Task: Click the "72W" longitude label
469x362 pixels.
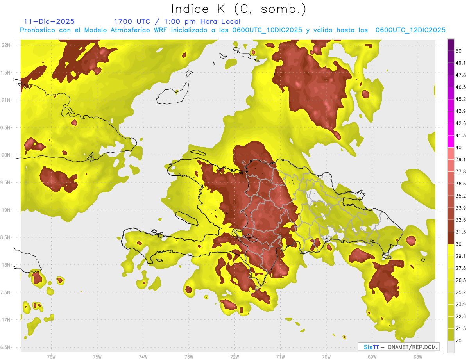Action: tap(234, 357)
